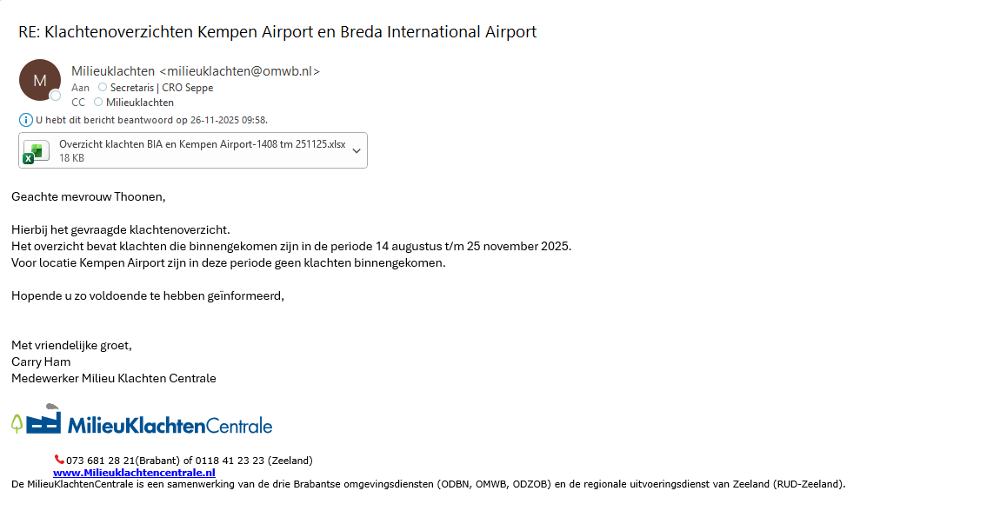The height and width of the screenshot is (524, 1000).
Task: Click sender name Milieuklachten with email address
Action: click(x=195, y=70)
